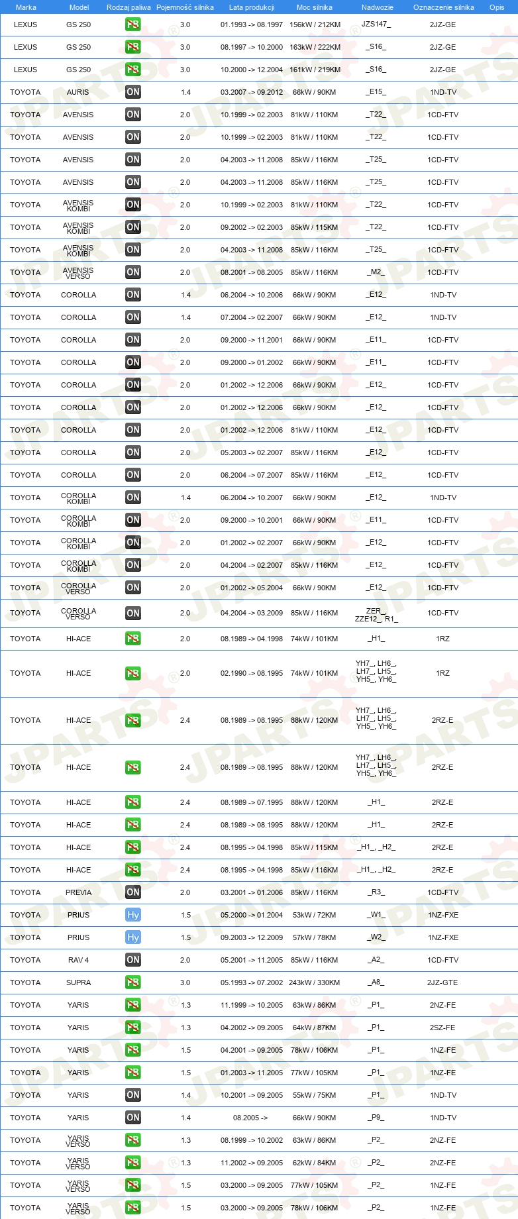
Task: Click the Marka column header
Action: tap(26, 7)
